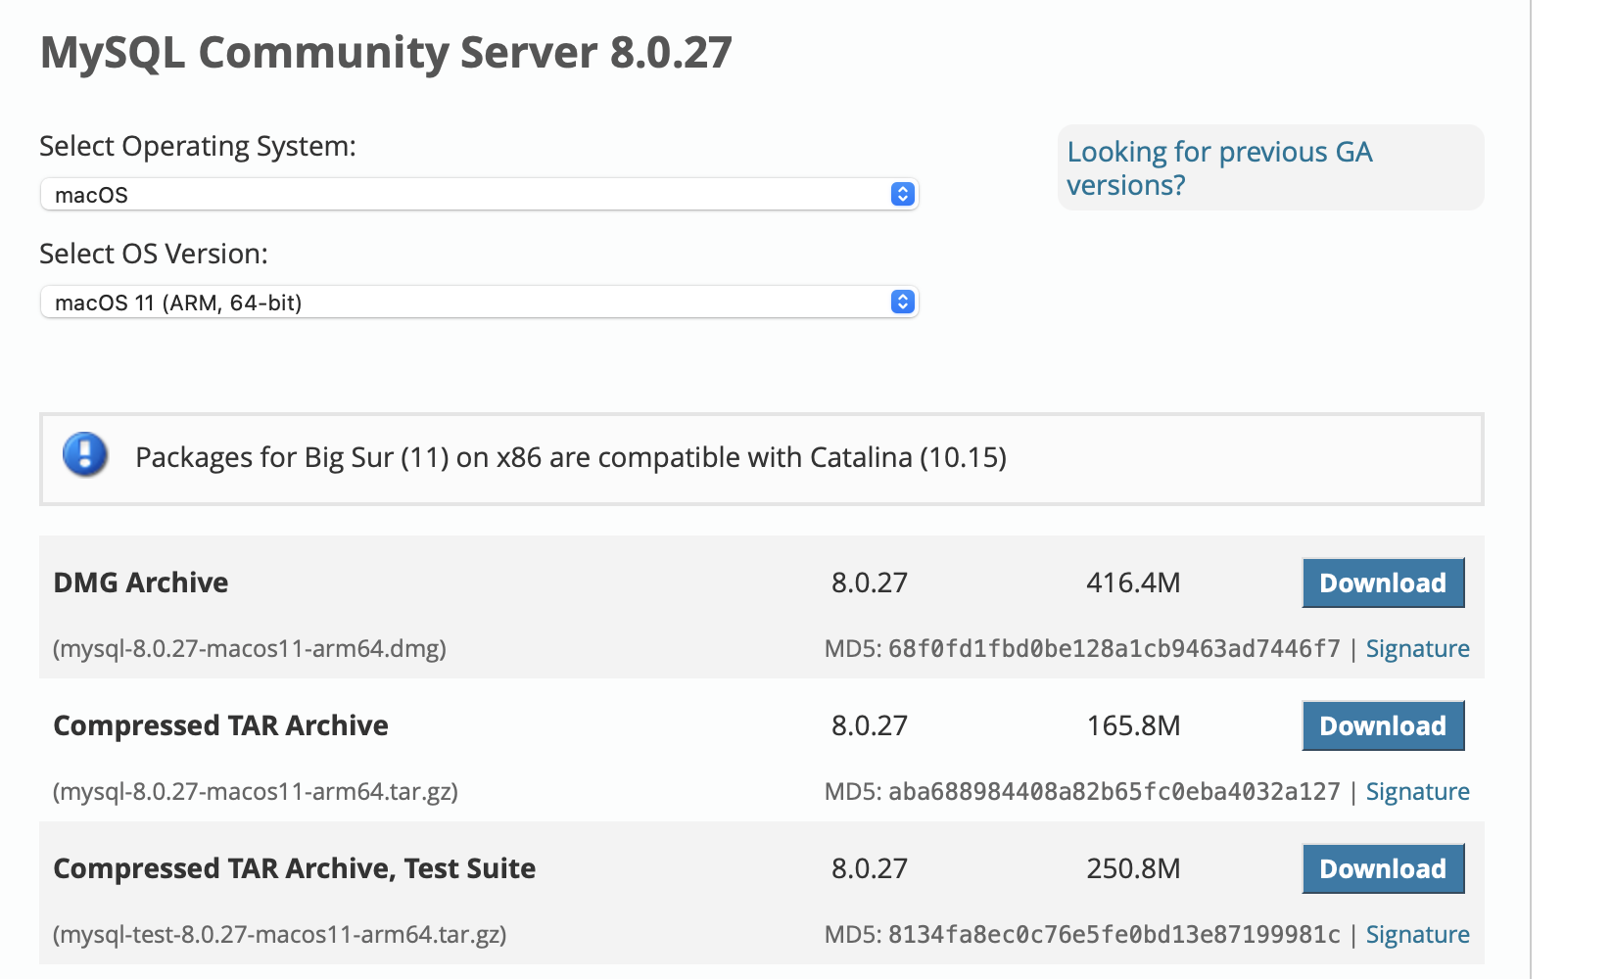Open Signature link for mysql-8.0.27-macos11-arm64.tar.gz

1417,791
